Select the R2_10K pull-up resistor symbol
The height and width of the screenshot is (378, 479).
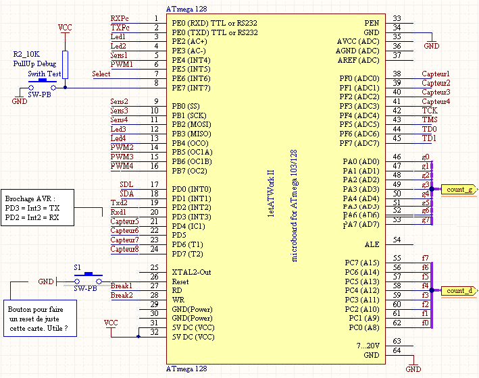point(65,60)
